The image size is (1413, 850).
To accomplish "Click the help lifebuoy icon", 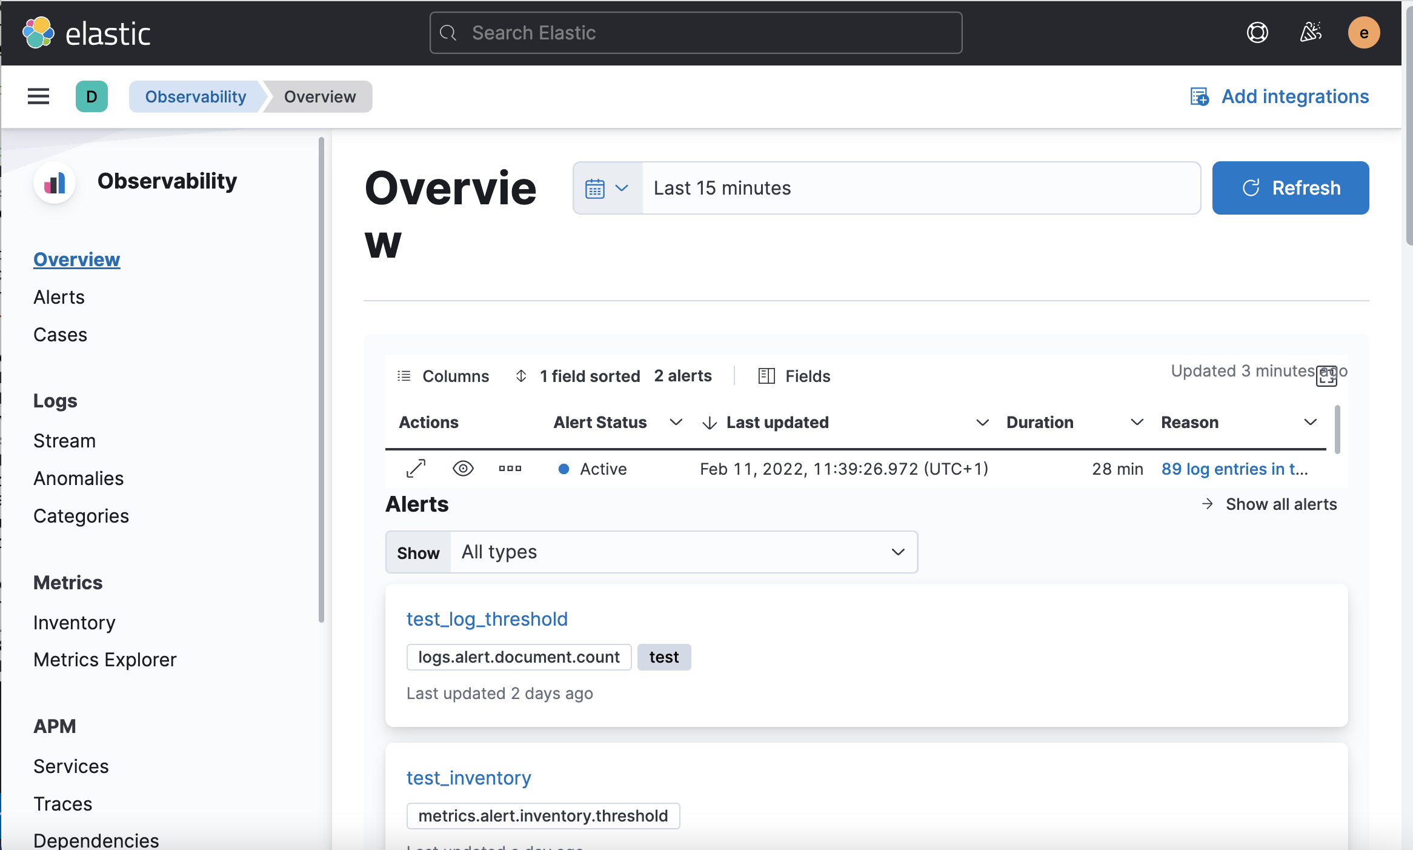I will click(1257, 33).
